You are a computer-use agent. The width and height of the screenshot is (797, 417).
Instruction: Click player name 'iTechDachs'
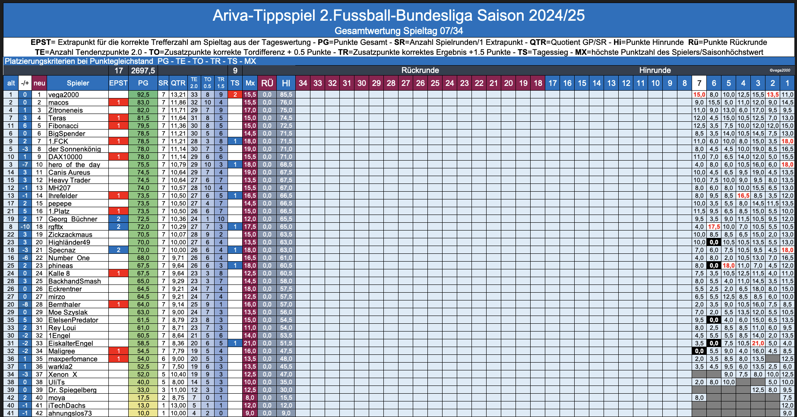[x=66, y=405]
